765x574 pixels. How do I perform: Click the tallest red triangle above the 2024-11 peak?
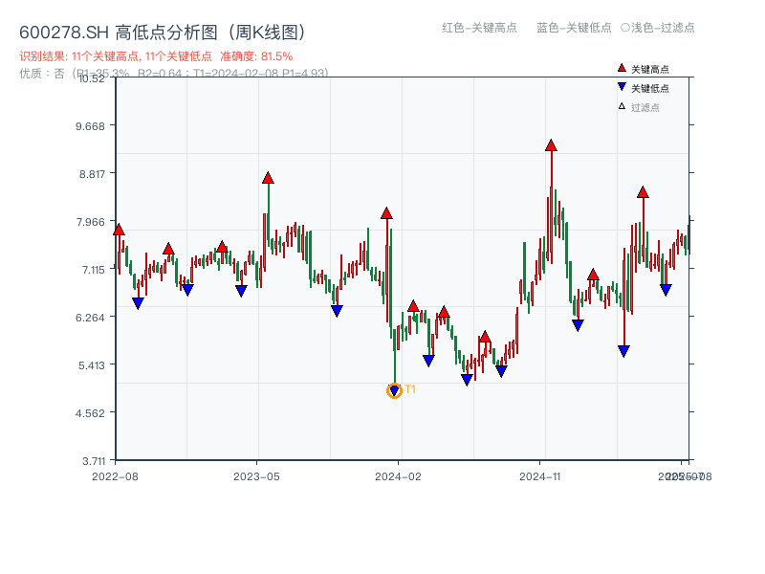pyautogui.click(x=550, y=145)
